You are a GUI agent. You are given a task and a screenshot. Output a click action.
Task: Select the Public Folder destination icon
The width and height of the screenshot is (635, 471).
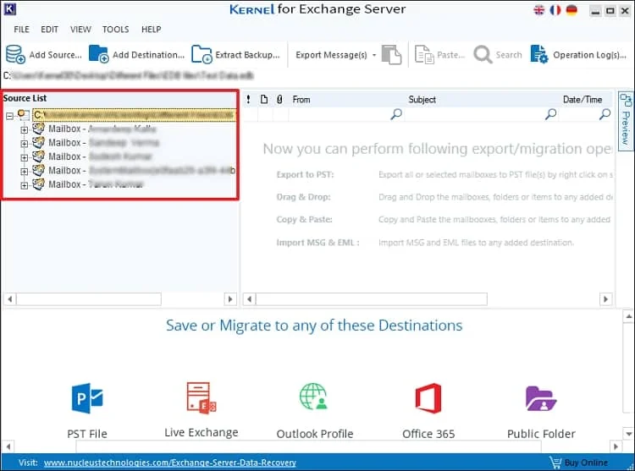541,398
